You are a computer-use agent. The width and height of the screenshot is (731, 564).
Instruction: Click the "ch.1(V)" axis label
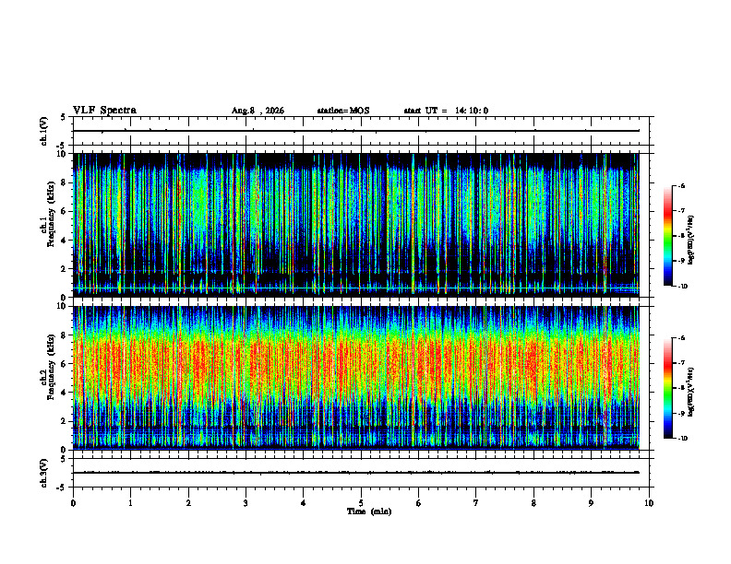click(x=43, y=131)
